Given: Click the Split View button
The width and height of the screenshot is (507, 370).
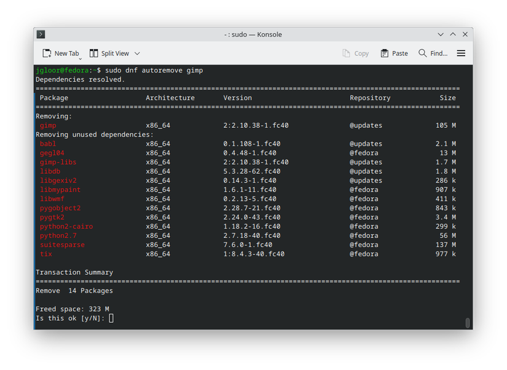Looking at the screenshot, I should click(109, 53).
